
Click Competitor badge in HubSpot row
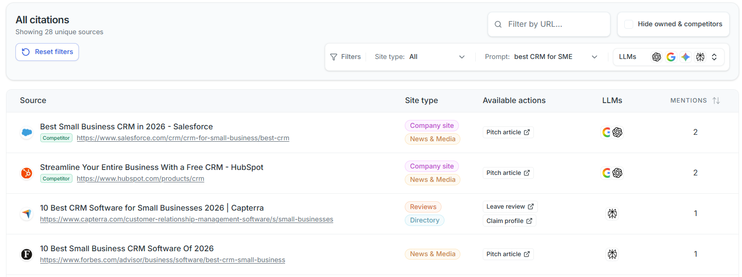tap(56, 179)
